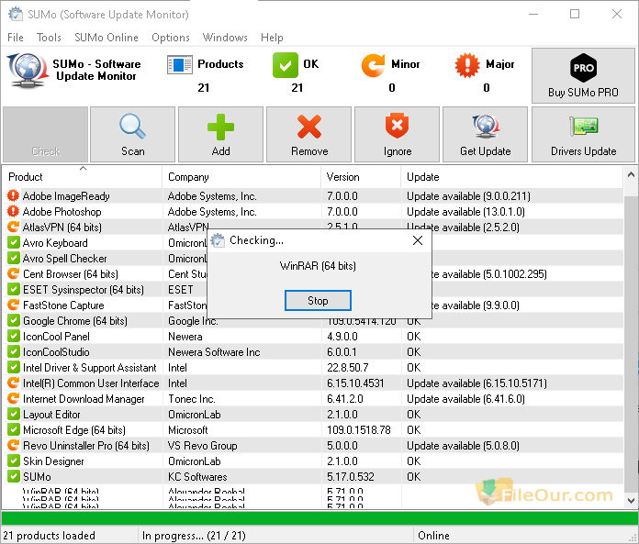Select the Intel Driver & Support Assistant row
The image size is (639, 544).
(313, 367)
